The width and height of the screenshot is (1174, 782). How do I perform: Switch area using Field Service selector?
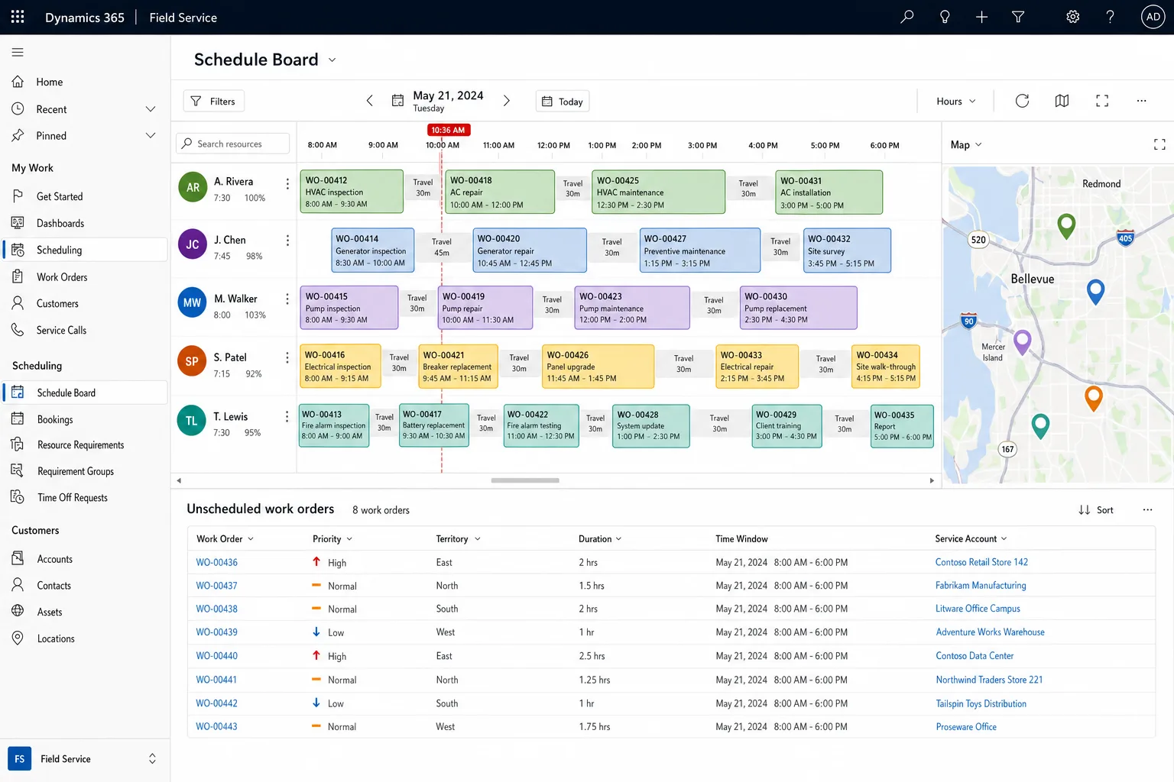pos(85,758)
